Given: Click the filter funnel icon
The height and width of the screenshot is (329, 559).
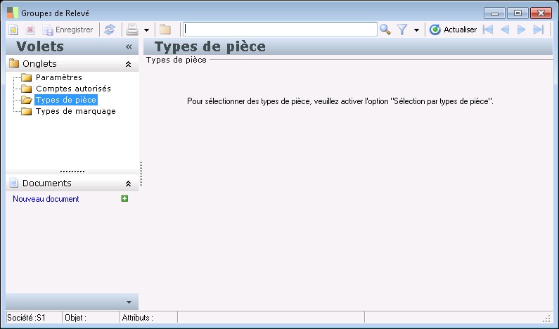Looking at the screenshot, I should (x=402, y=30).
